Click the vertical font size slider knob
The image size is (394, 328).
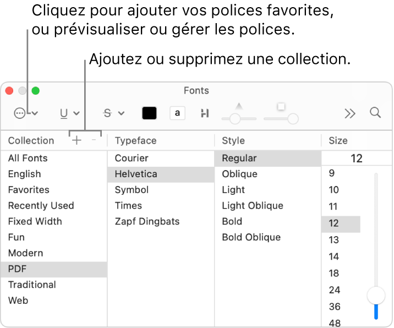click(x=376, y=296)
